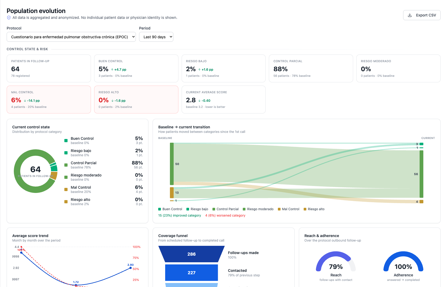Click the 0% value in the Riesgo Moderado card
The image size is (447, 287).
click(366, 69)
